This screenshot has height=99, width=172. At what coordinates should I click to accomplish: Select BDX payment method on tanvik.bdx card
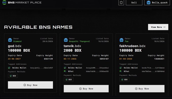point(69,80)
